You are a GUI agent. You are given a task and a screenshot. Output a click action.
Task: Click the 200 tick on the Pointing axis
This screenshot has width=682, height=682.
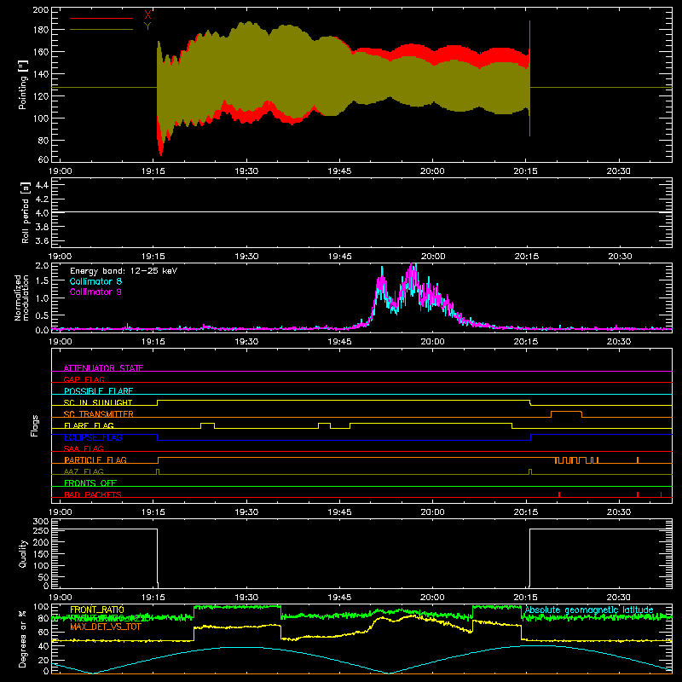(x=41, y=9)
